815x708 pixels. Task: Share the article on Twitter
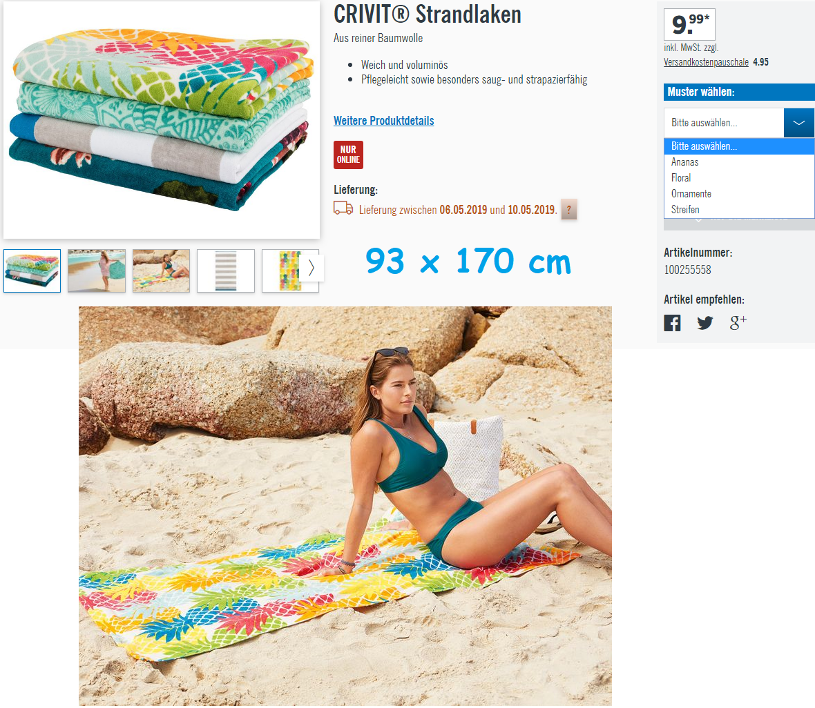tap(704, 323)
